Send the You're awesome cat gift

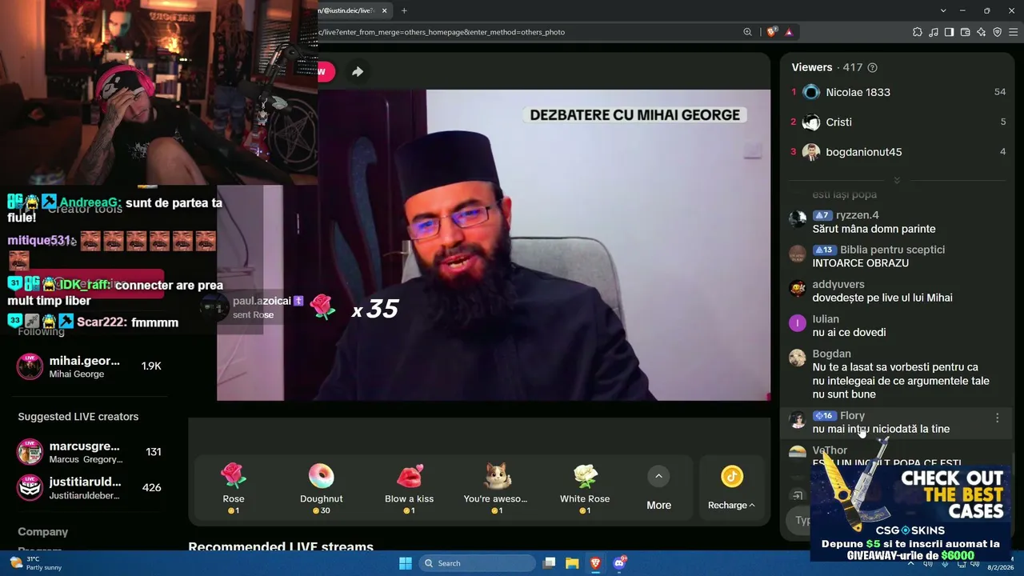497,487
